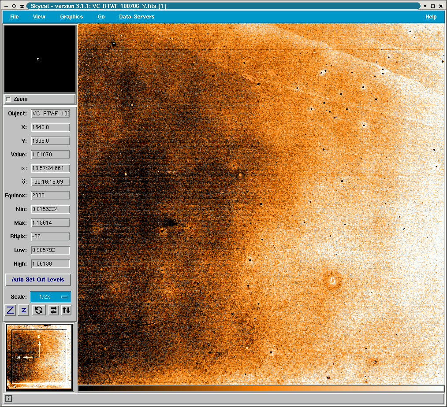Click the rotate image icon

39,310
